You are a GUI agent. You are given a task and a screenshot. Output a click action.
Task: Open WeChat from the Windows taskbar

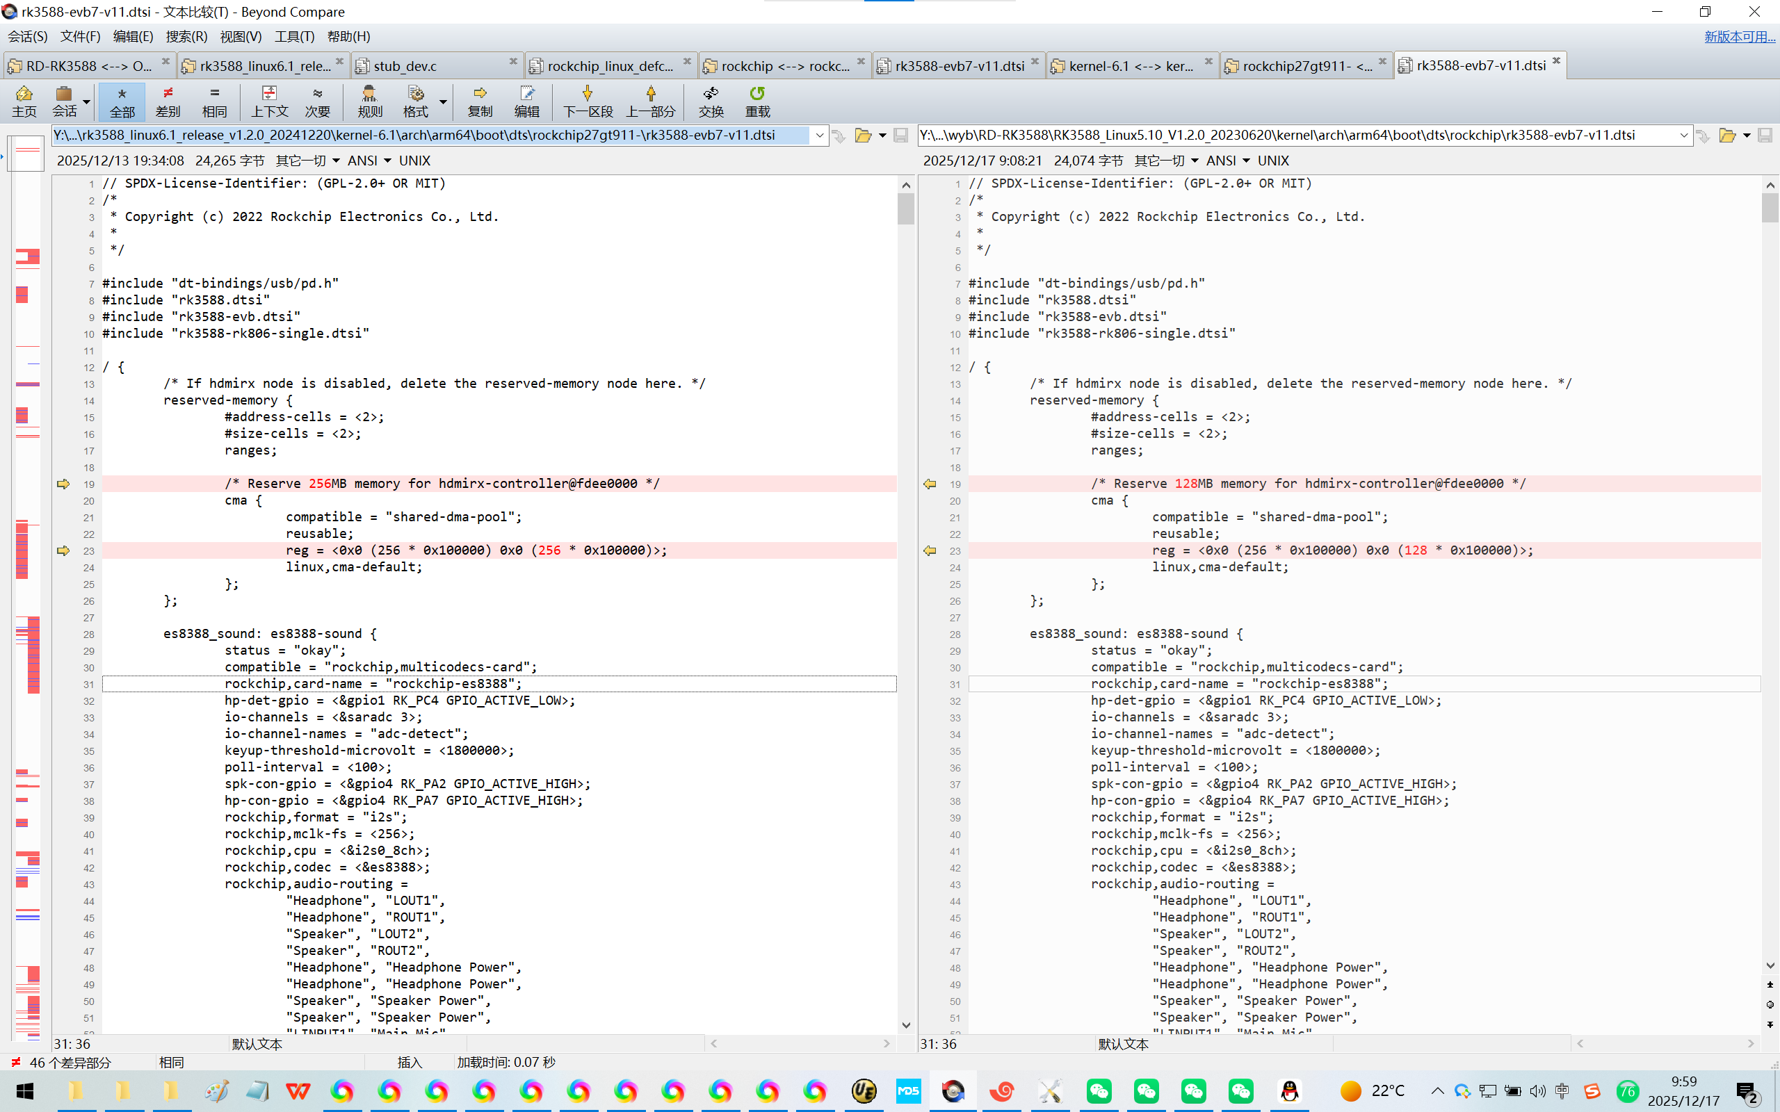(x=1099, y=1090)
